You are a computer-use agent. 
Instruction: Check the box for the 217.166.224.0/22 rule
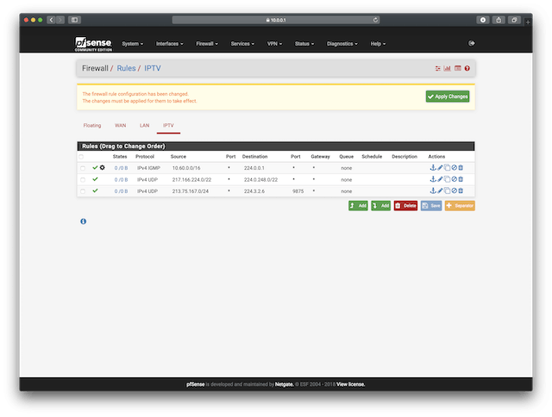(83, 180)
